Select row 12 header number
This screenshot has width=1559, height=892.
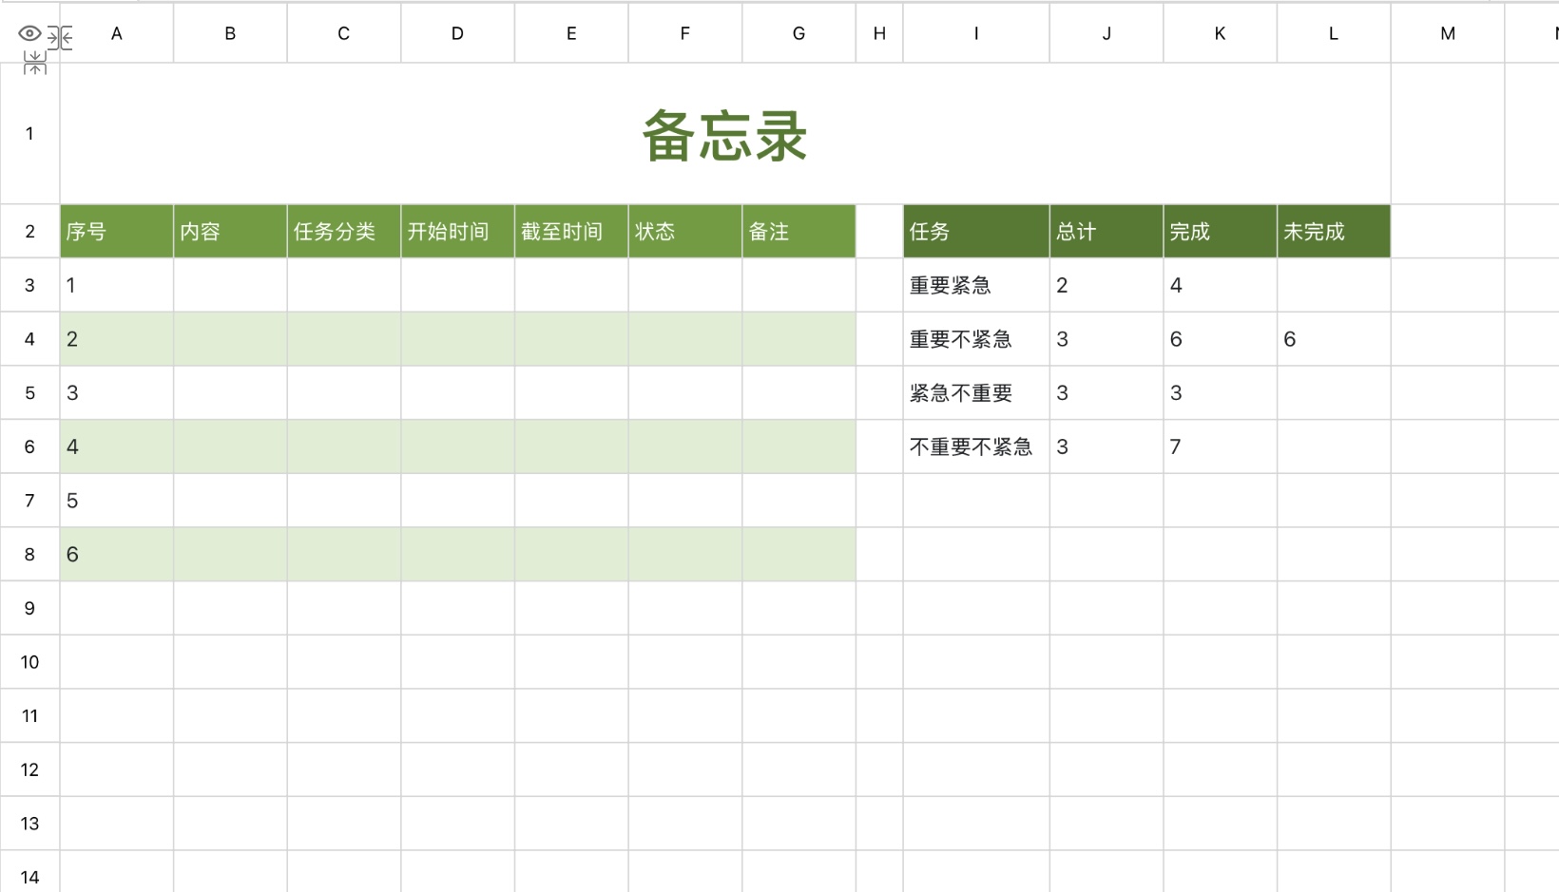[29, 769]
